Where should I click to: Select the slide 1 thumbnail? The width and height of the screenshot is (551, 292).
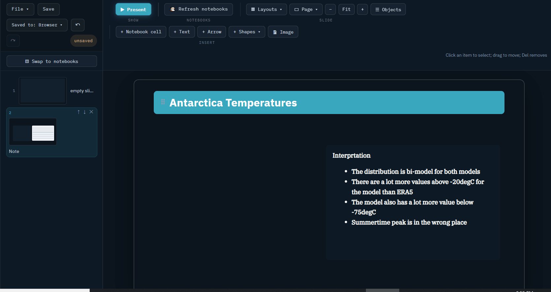(43, 91)
